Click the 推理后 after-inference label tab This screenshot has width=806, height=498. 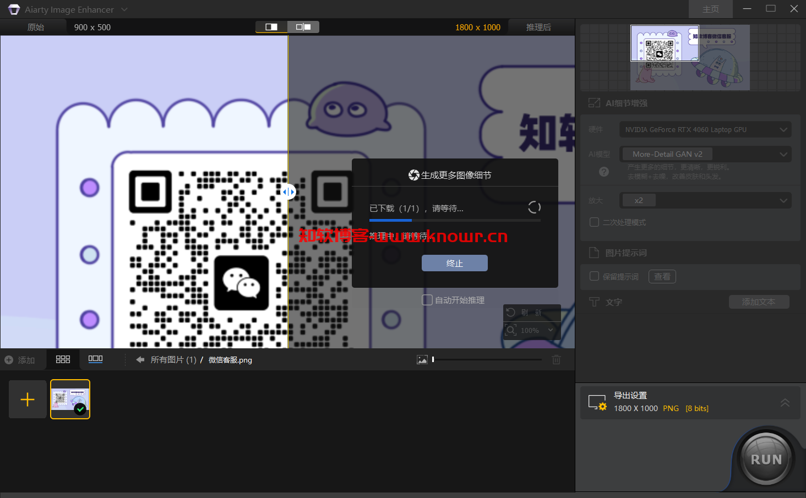pyautogui.click(x=538, y=27)
